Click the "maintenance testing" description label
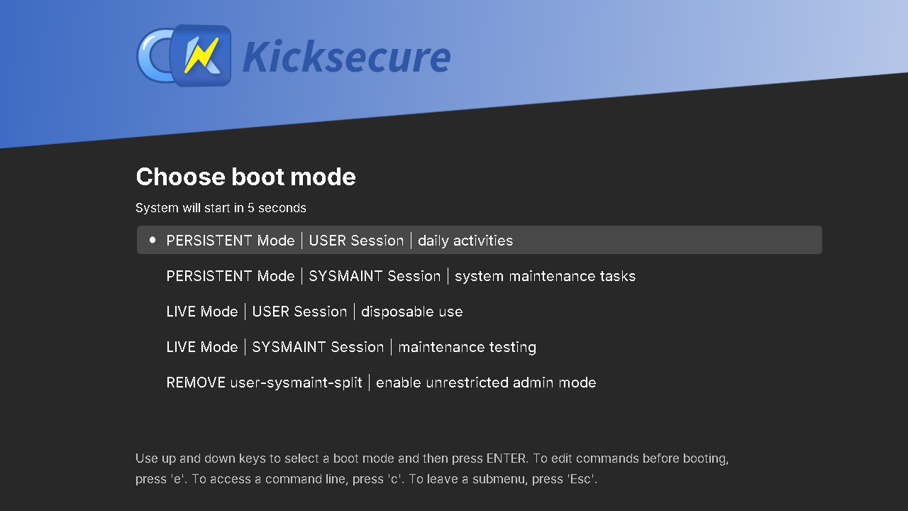 click(x=467, y=347)
